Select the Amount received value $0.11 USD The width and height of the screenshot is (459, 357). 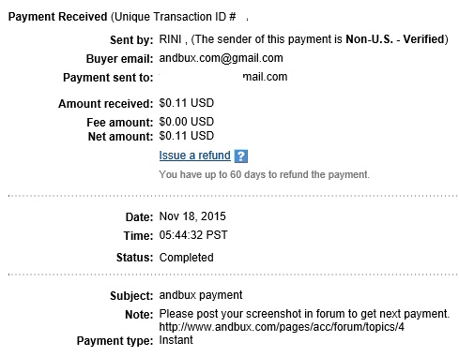point(187,103)
